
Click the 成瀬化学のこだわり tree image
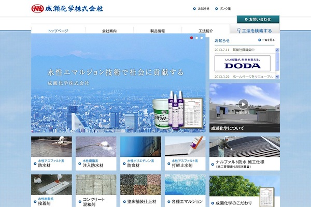(245, 186)
